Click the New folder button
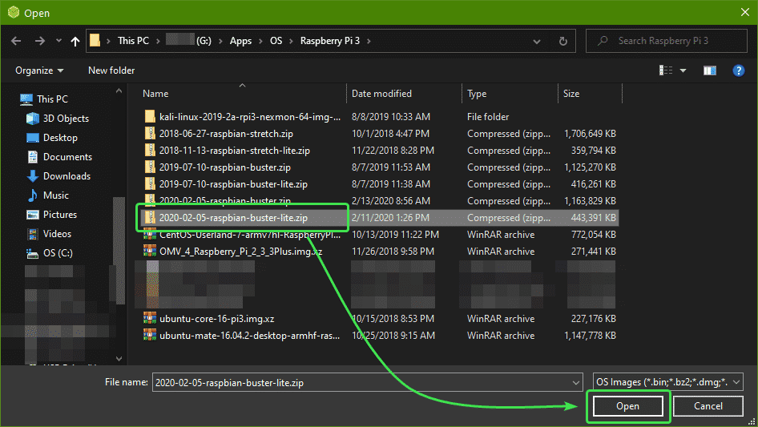The width and height of the screenshot is (758, 427). coord(111,70)
